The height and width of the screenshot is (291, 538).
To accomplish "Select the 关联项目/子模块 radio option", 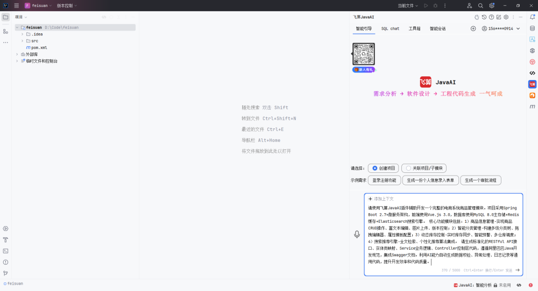I will coord(424,168).
